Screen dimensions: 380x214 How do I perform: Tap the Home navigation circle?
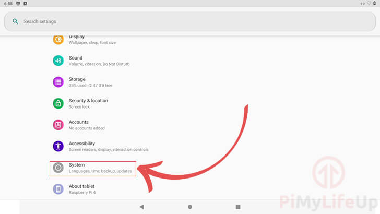[190, 207]
